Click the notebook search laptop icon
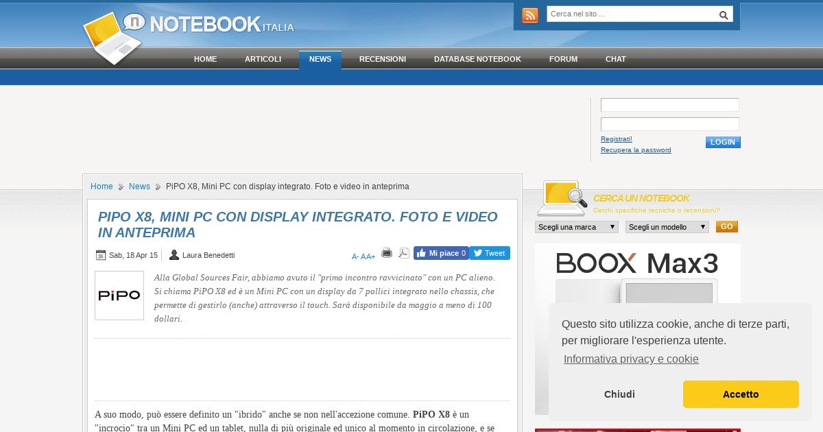Viewport: 823px width, 432px height. pos(562,198)
